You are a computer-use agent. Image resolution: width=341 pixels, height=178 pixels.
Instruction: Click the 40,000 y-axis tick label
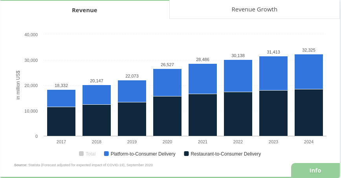pos(31,35)
